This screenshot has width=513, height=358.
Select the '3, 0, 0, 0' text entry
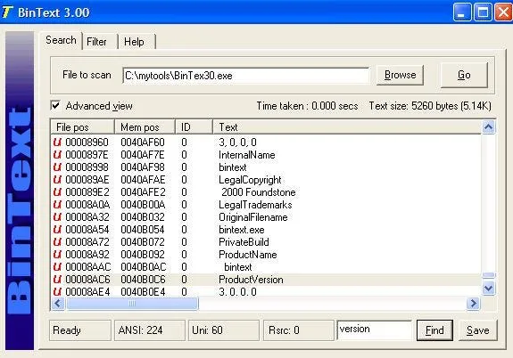tap(237, 142)
